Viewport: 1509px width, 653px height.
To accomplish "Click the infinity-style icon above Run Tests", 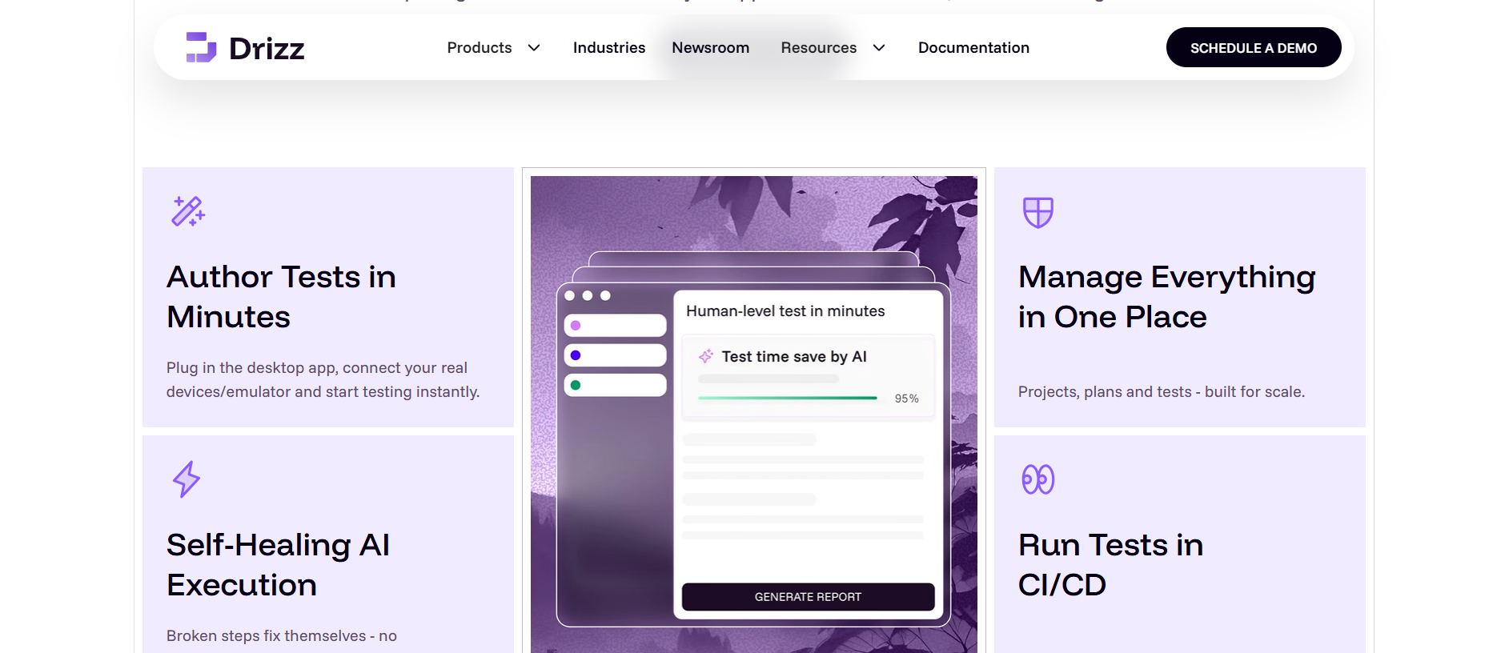I will pyautogui.click(x=1037, y=479).
